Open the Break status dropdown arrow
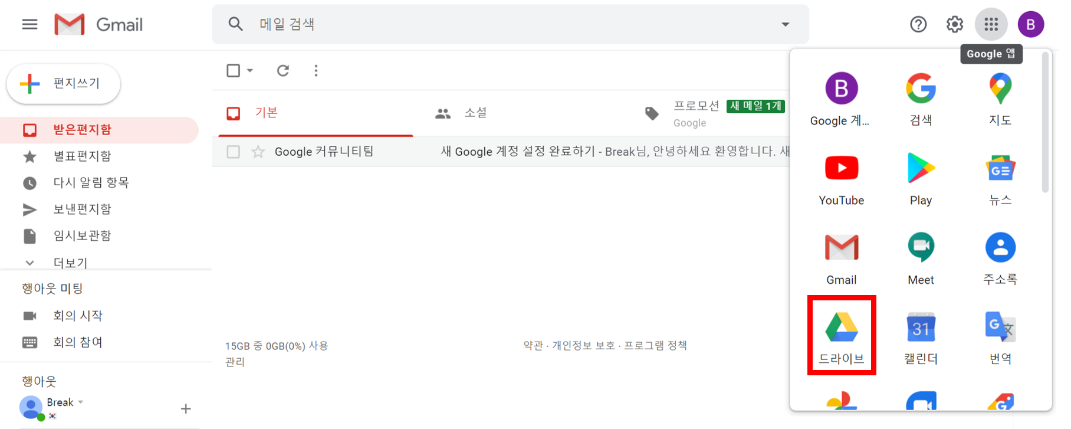The width and height of the screenshot is (1071, 429). pyautogui.click(x=81, y=402)
